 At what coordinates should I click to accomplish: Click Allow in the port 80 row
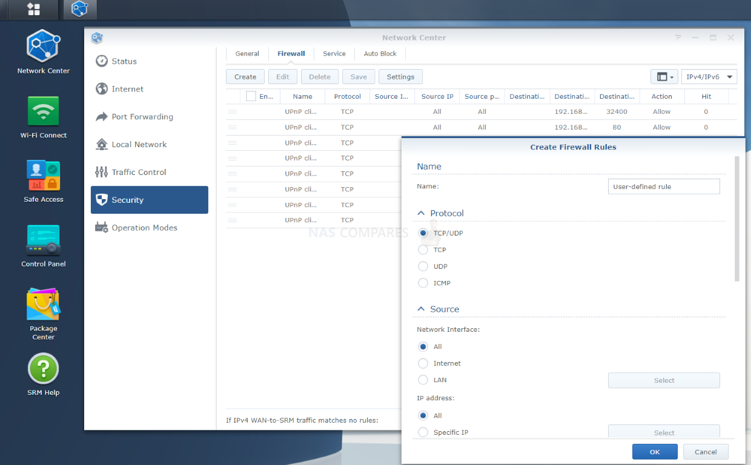(x=661, y=128)
